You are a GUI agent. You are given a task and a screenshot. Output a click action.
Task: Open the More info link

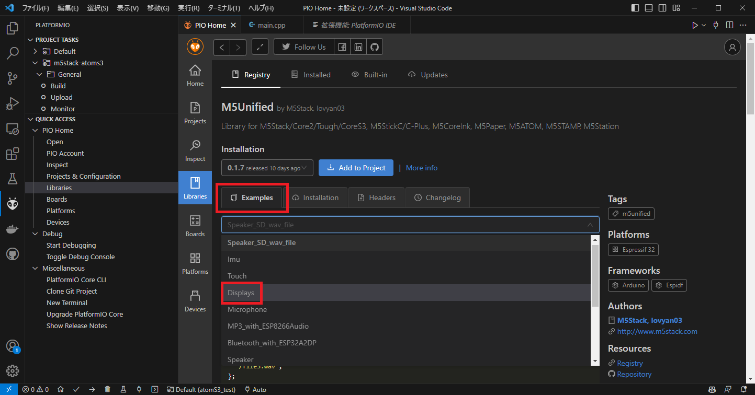(421, 168)
